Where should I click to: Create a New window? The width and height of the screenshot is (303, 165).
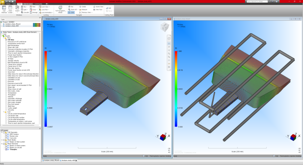(x=33, y=7)
